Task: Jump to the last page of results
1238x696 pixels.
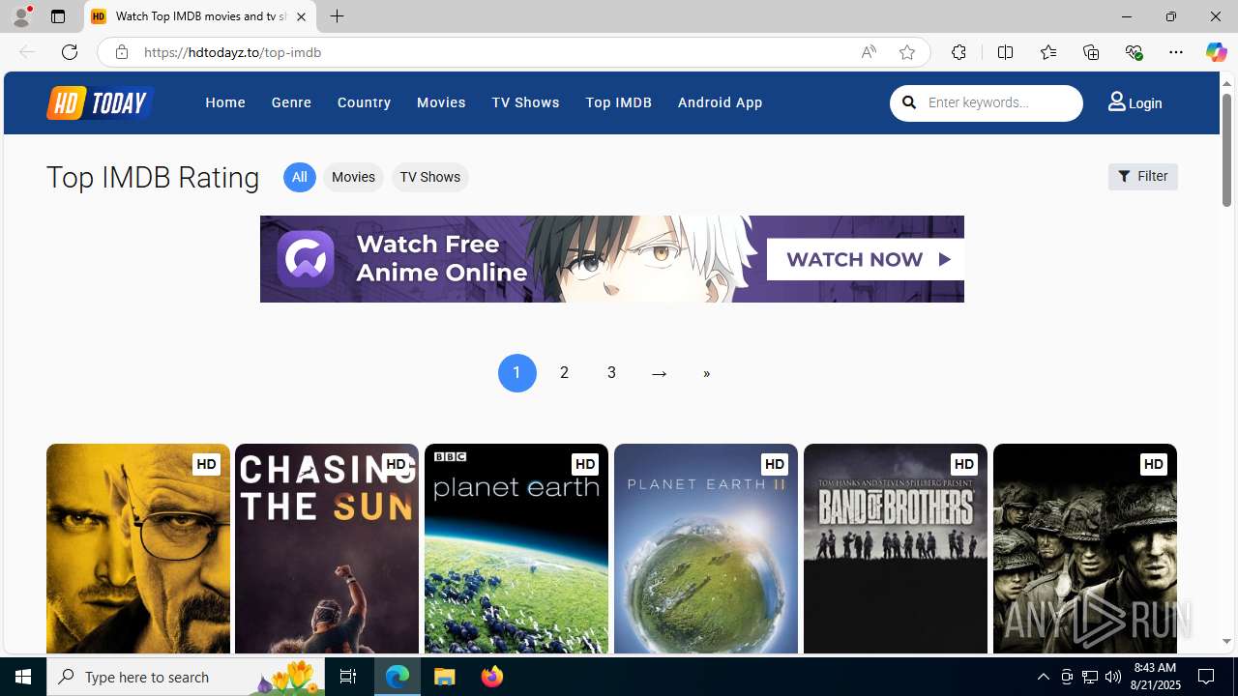Action: click(706, 373)
